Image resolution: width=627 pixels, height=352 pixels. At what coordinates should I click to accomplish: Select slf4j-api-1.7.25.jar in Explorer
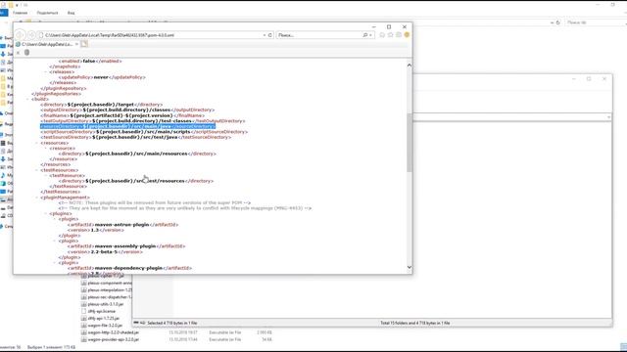click(x=104, y=319)
